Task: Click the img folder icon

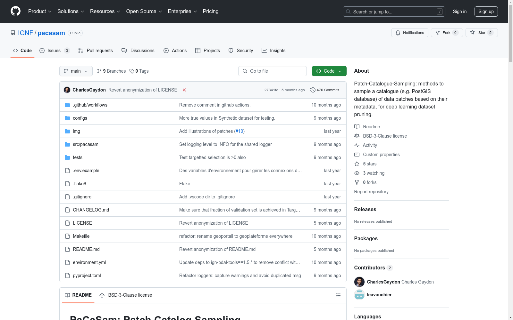Action: click(x=67, y=131)
